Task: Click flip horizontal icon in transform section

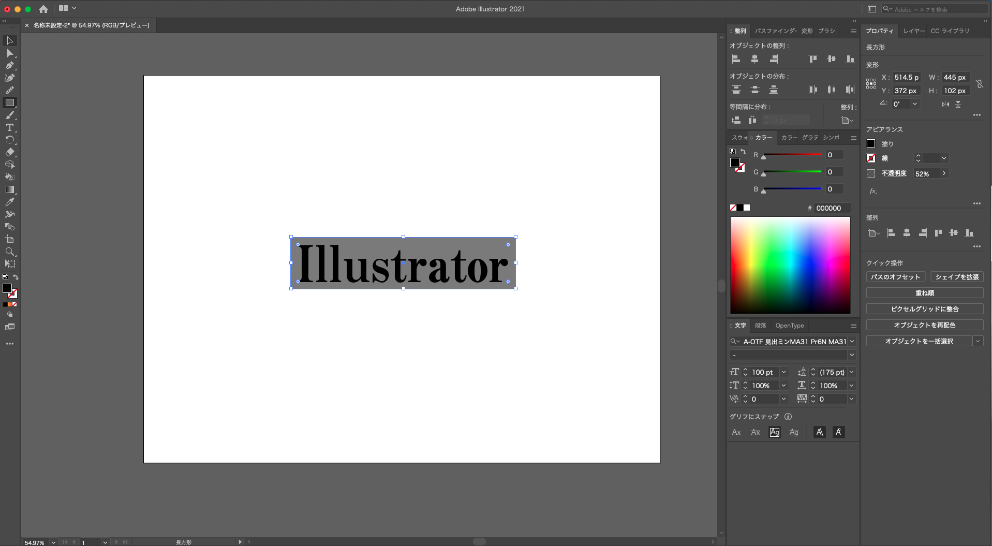Action: point(945,104)
